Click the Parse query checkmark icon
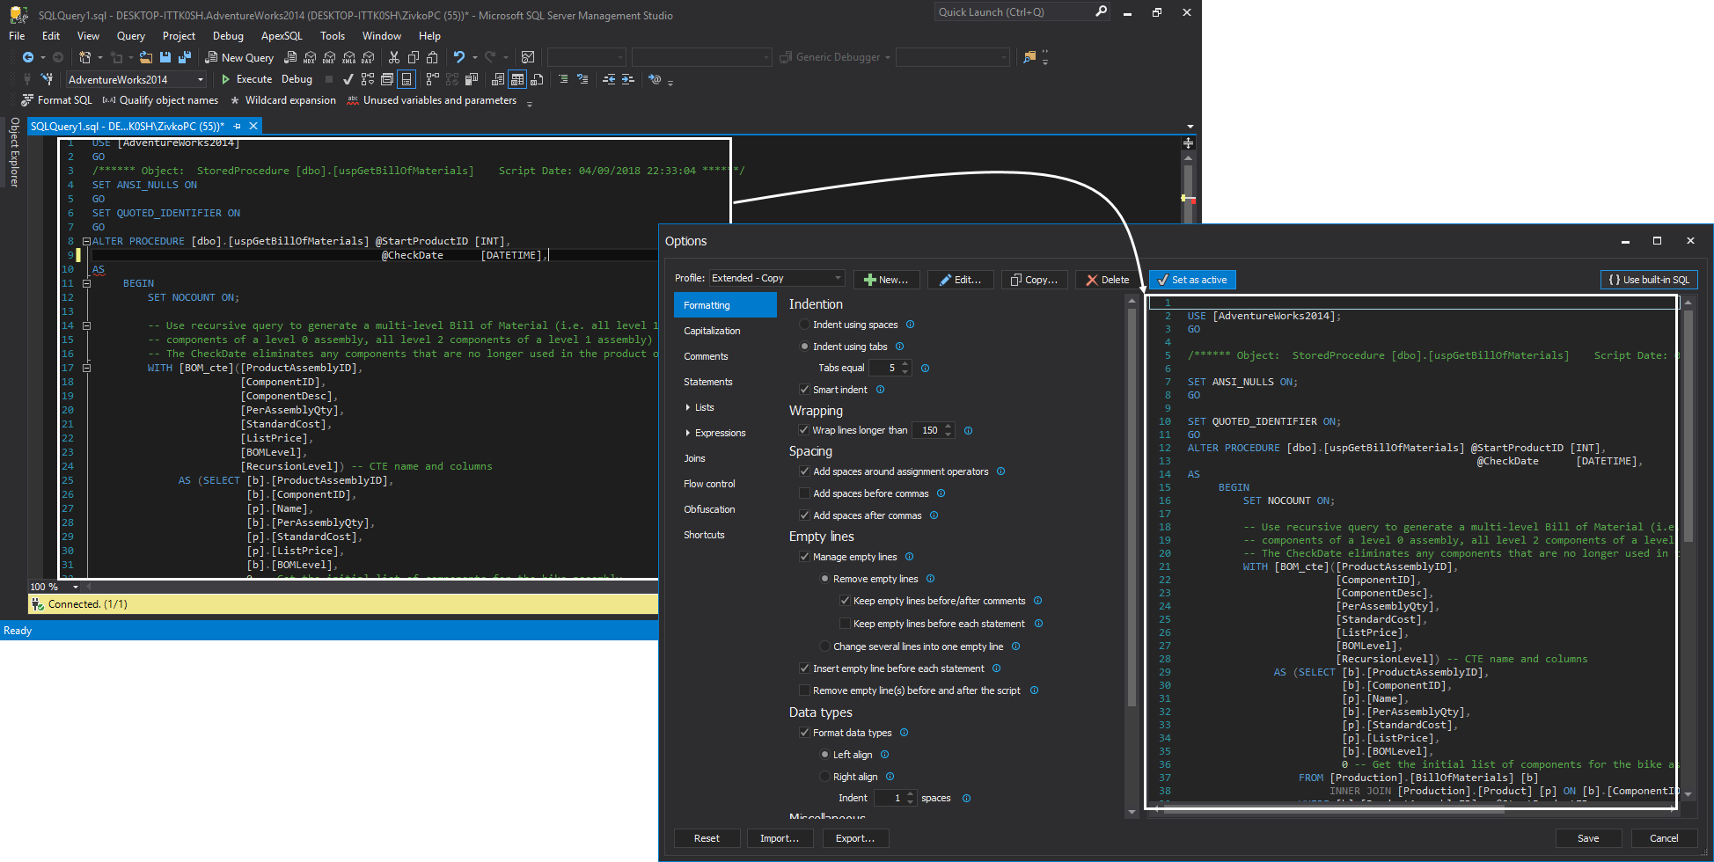This screenshot has height=862, width=1714. 347,78
